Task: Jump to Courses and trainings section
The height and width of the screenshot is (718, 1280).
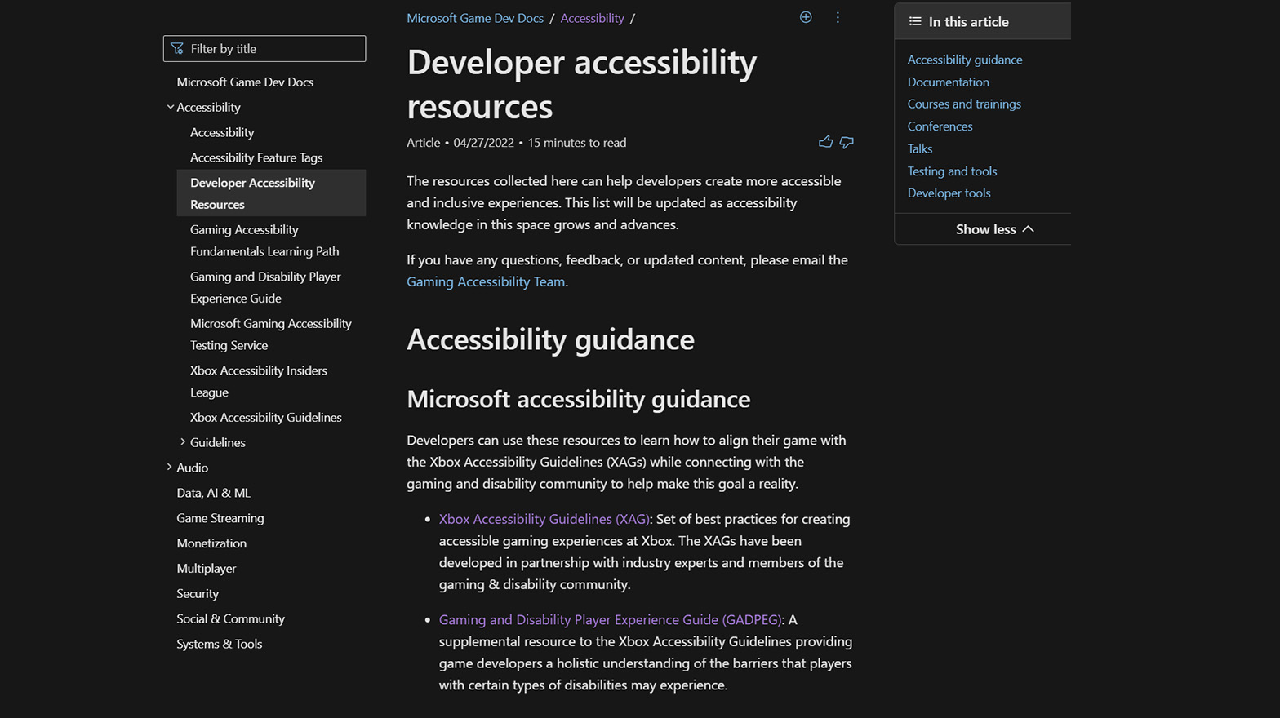Action: (x=964, y=104)
